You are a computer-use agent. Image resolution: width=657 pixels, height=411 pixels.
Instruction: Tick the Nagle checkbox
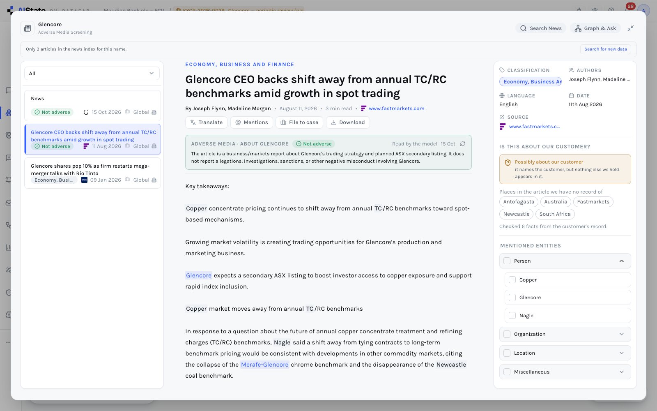(512, 316)
